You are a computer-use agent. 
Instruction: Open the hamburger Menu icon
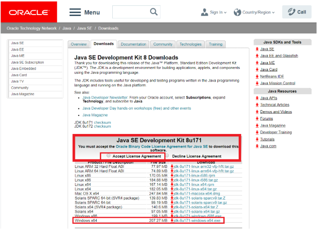pos(75,12)
